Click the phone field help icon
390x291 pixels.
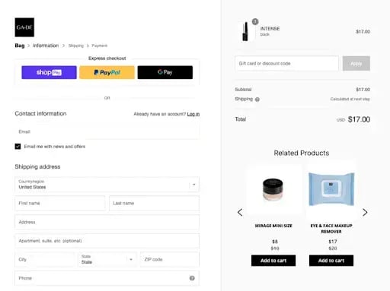coord(192,278)
